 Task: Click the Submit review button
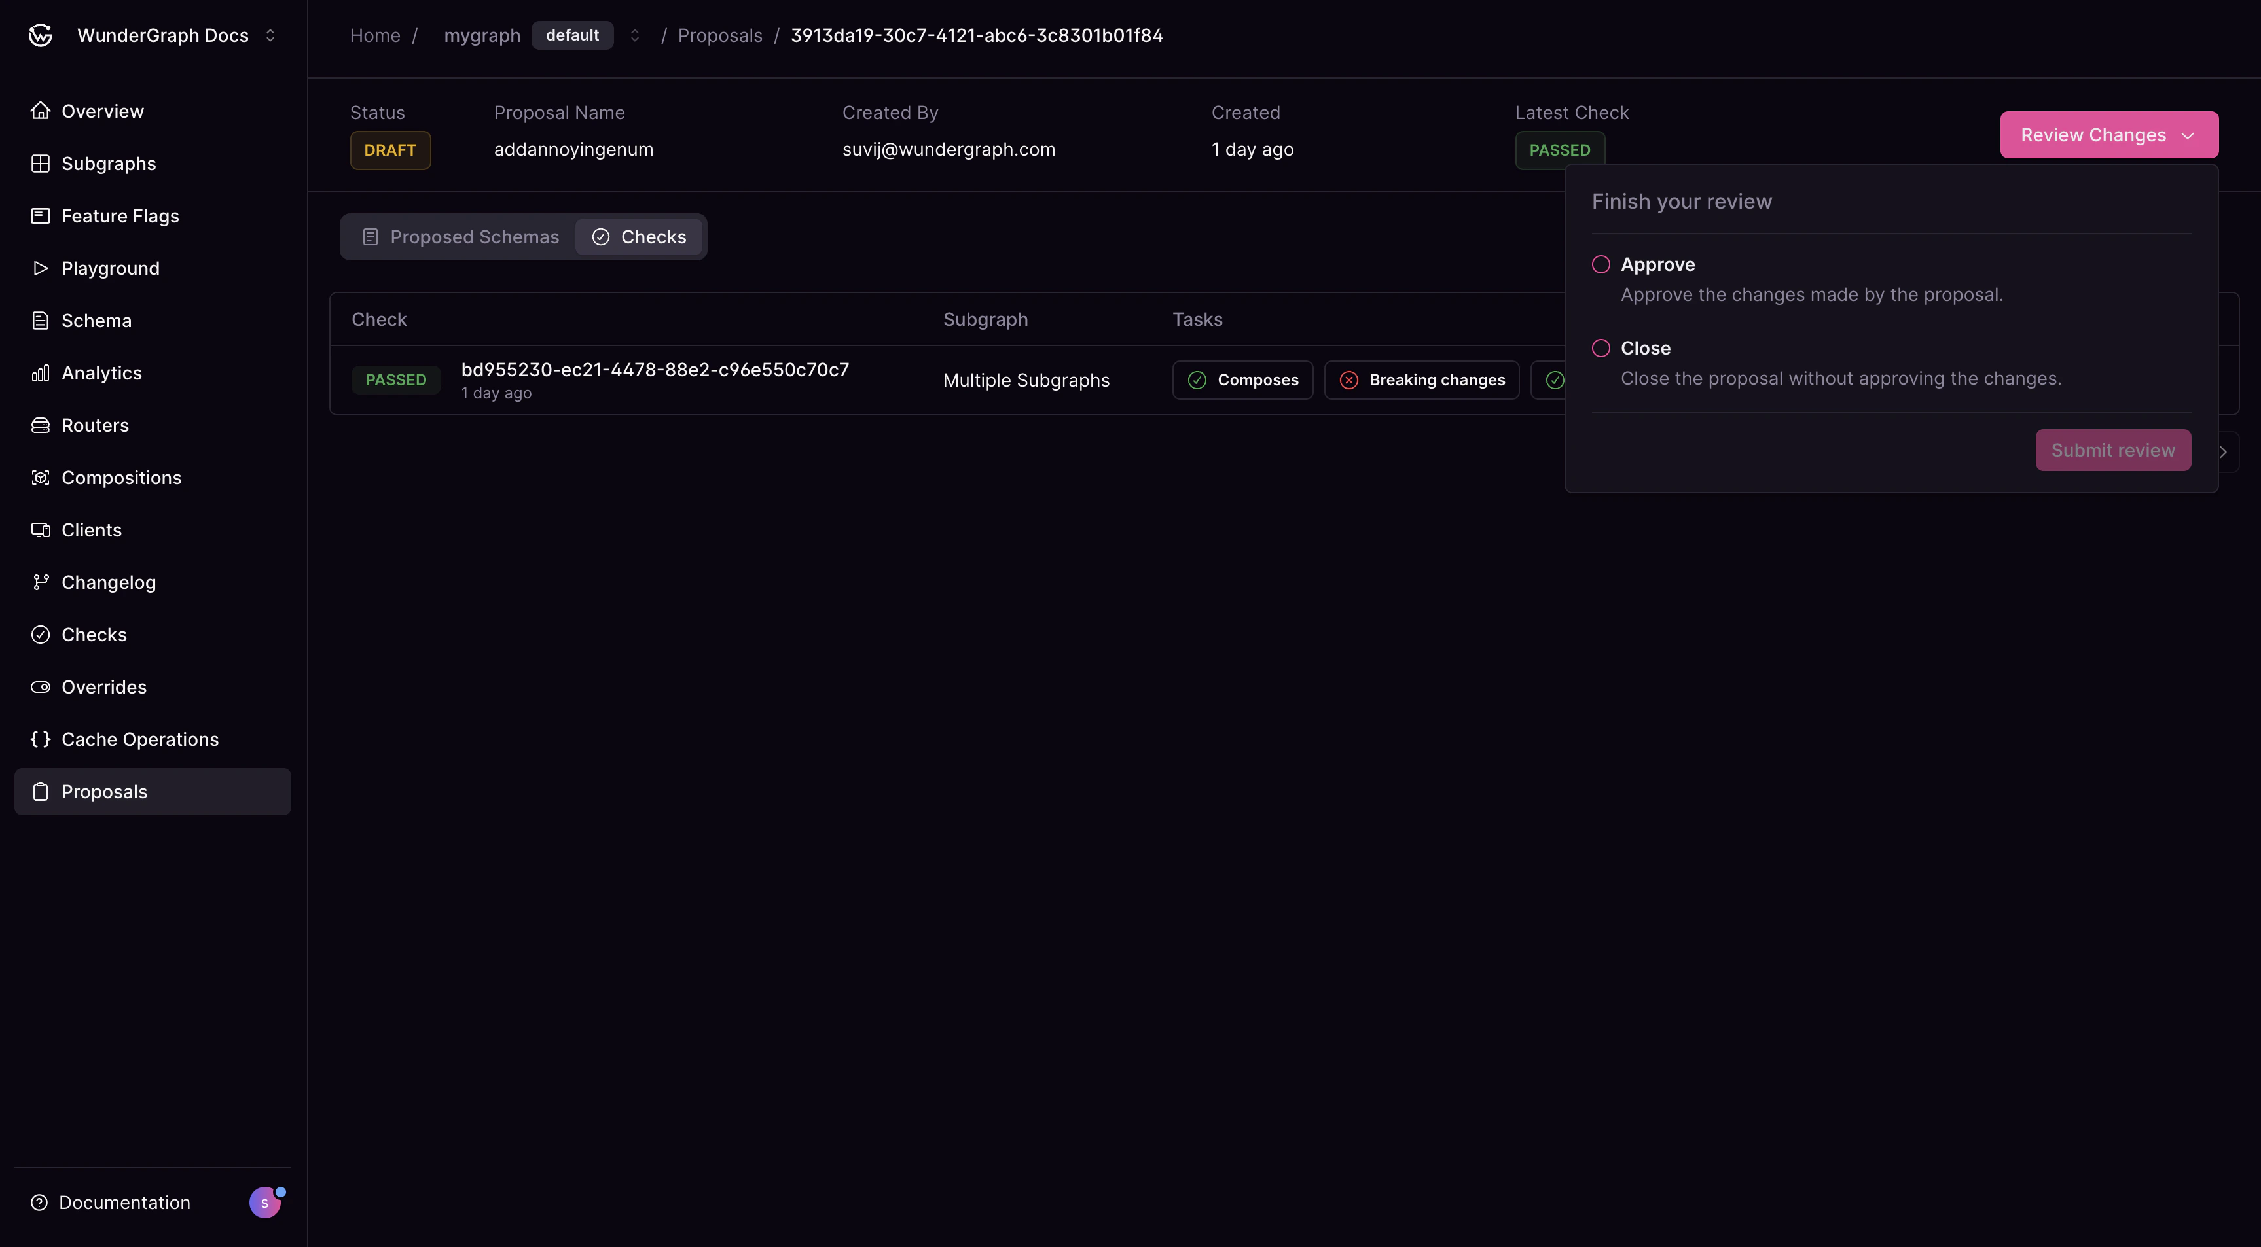tap(2112, 449)
